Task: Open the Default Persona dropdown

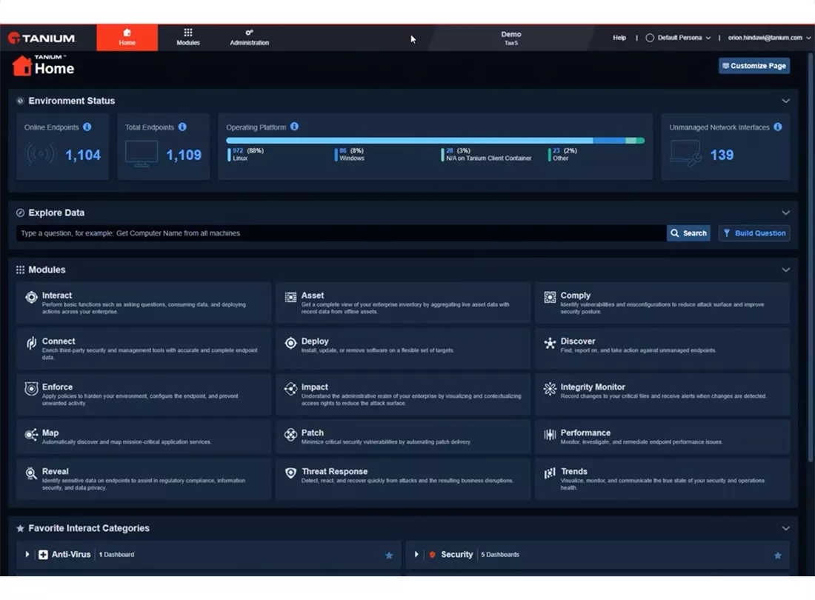Action: click(x=677, y=37)
